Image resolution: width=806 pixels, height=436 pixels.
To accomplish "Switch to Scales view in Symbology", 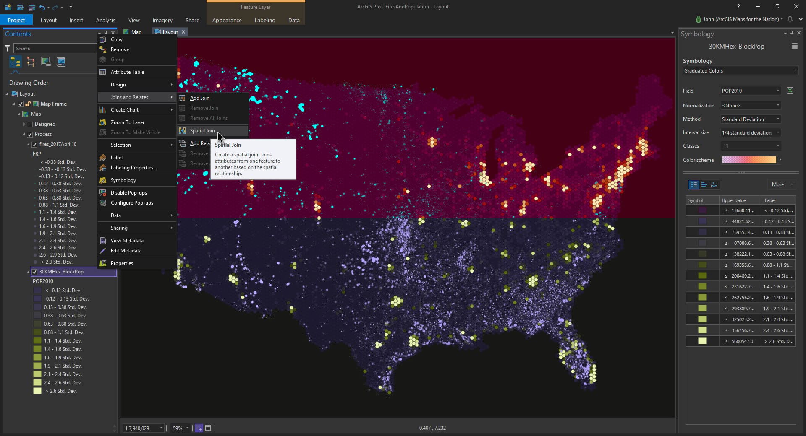I will (x=714, y=185).
